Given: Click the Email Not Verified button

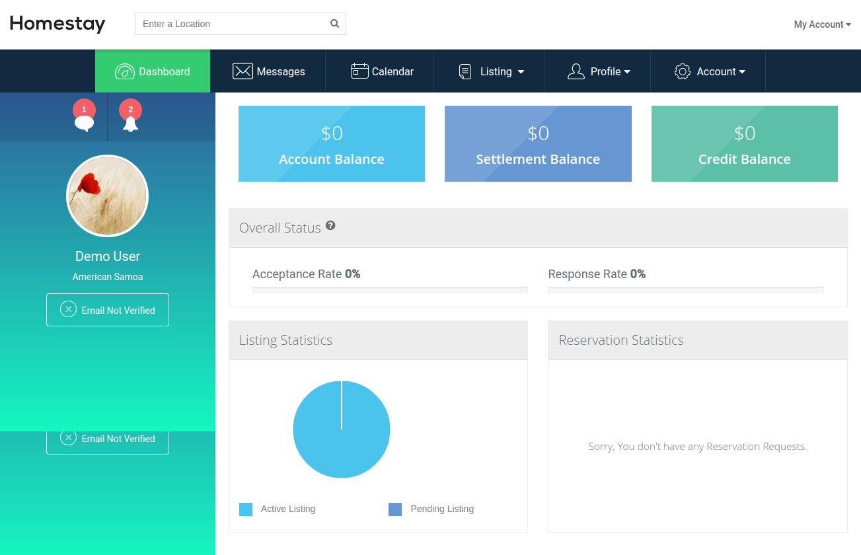Looking at the screenshot, I should [x=108, y=310].
